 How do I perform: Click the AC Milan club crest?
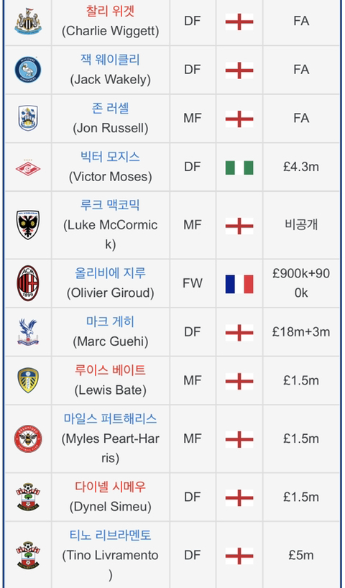click(28, 283)
